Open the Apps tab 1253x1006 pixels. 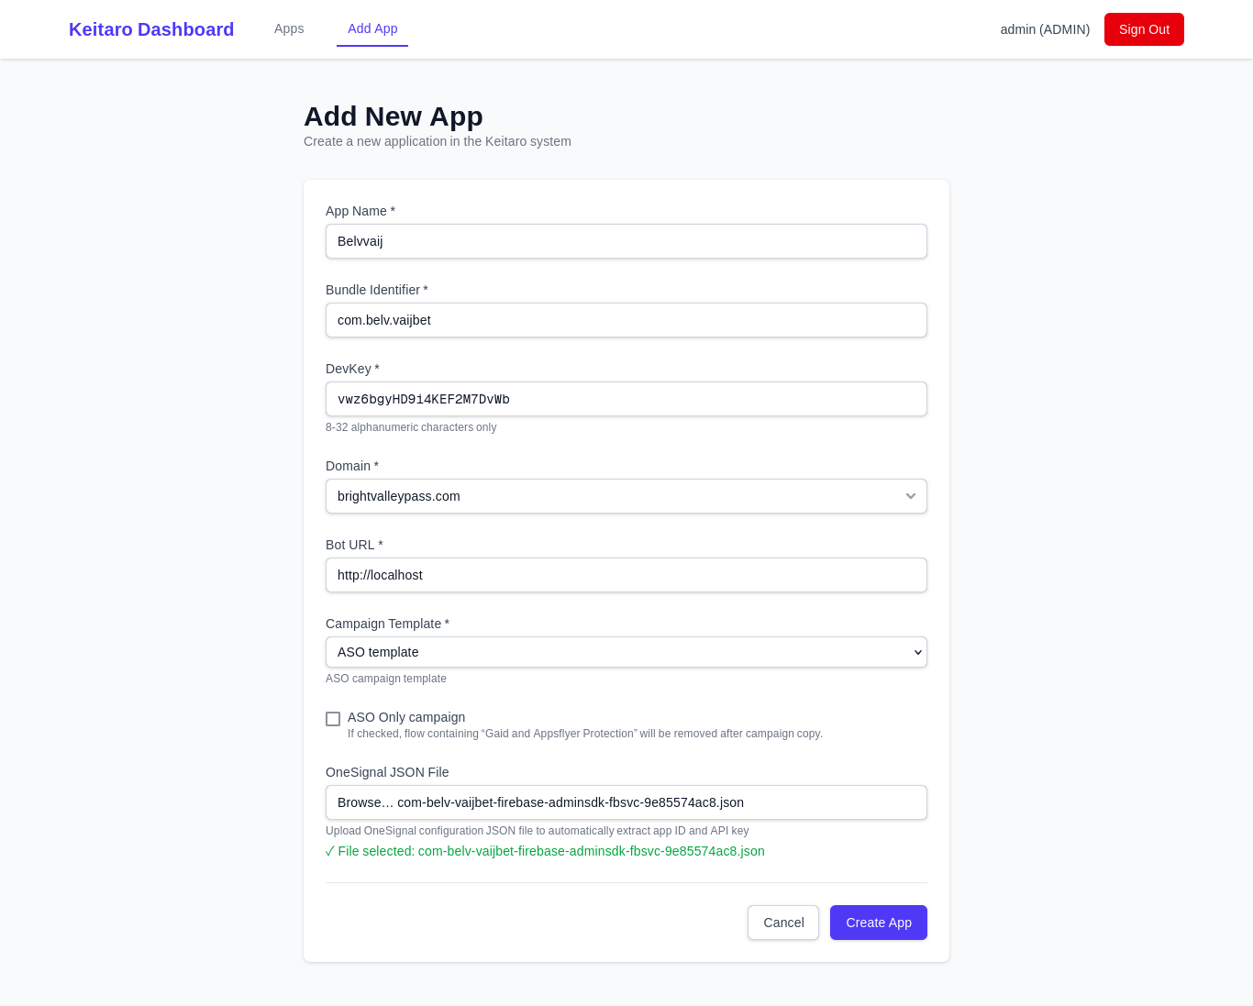(x=289, y=28)
